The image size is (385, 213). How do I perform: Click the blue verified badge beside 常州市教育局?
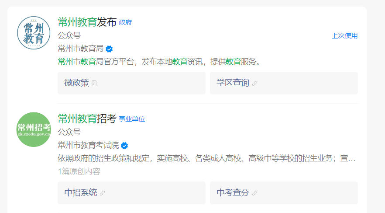click(109, 49)
